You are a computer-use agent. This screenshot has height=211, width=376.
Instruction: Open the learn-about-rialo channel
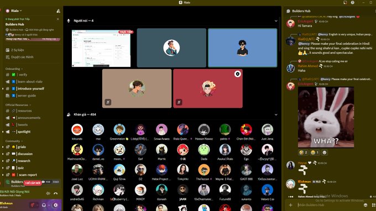(x=30, y=82)
